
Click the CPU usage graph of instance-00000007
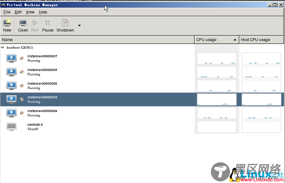(x=217, y=58)
